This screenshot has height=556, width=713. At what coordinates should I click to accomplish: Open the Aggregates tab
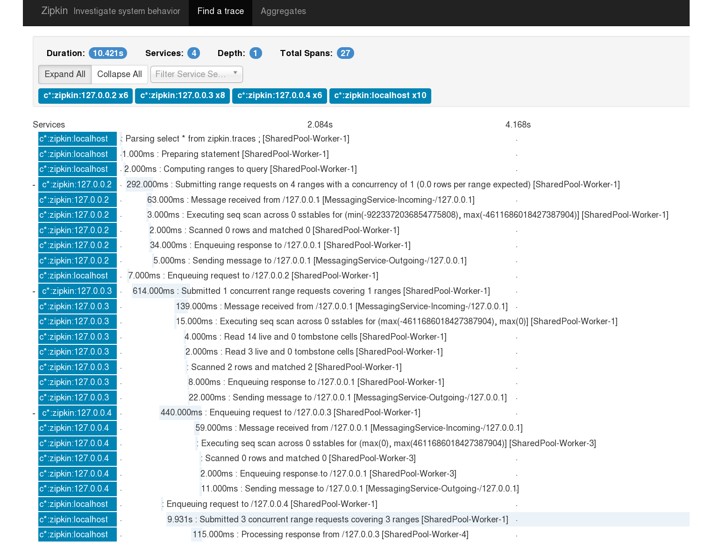283,11
